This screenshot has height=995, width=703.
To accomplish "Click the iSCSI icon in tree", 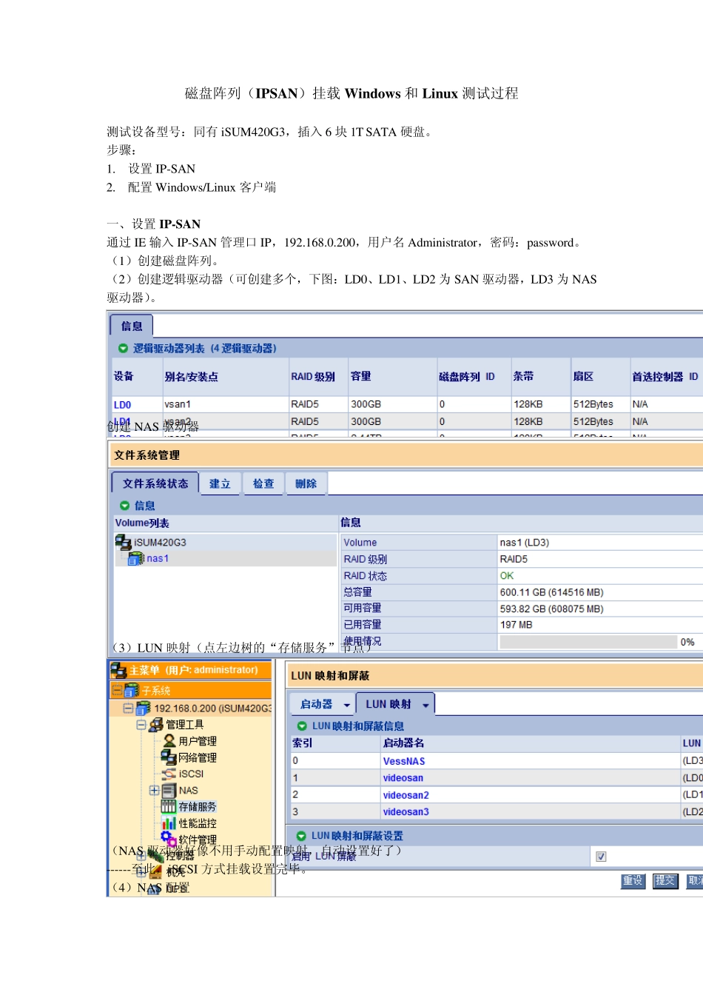I will pyautogui.click(x=169, y=774).
